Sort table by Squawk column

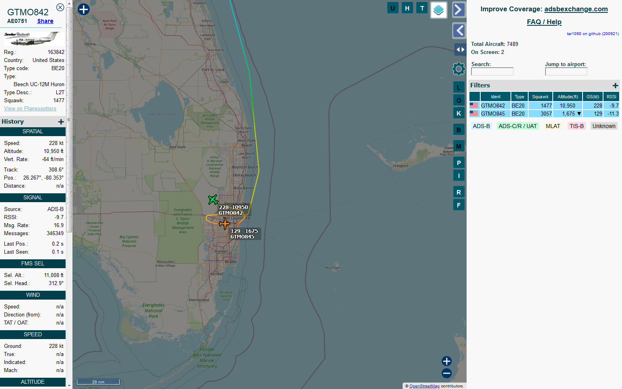(x=540, y=97)
